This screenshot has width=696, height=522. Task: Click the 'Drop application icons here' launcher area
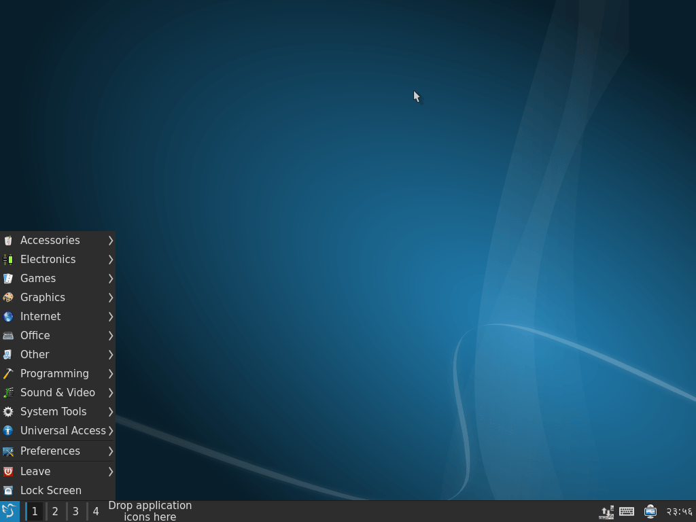[150, 511]
